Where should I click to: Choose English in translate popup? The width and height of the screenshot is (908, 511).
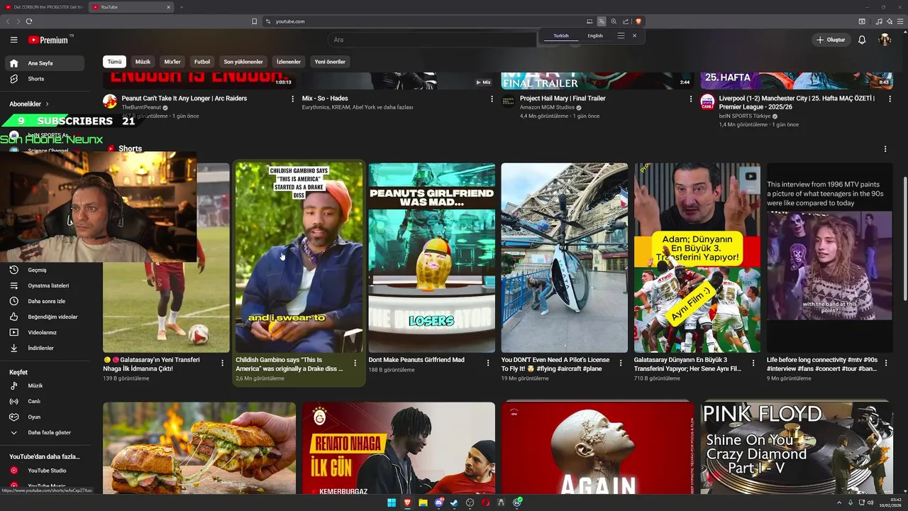coord(595,35)
